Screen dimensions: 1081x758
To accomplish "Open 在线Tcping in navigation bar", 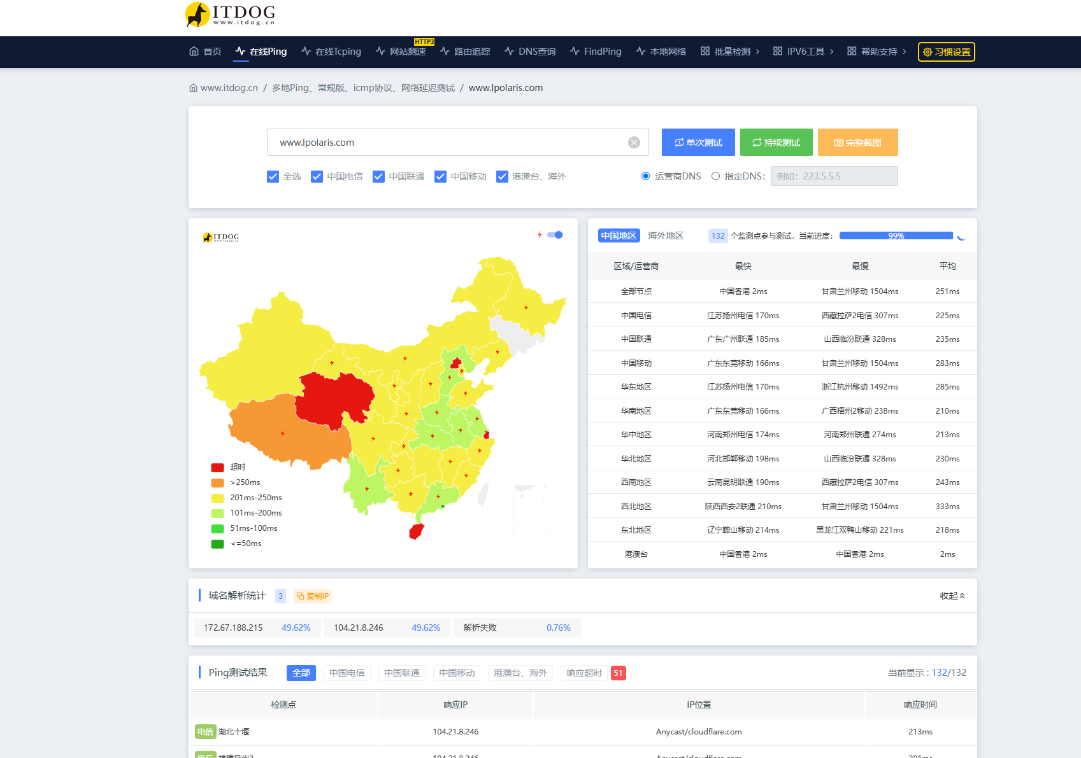I will (331, 52).
